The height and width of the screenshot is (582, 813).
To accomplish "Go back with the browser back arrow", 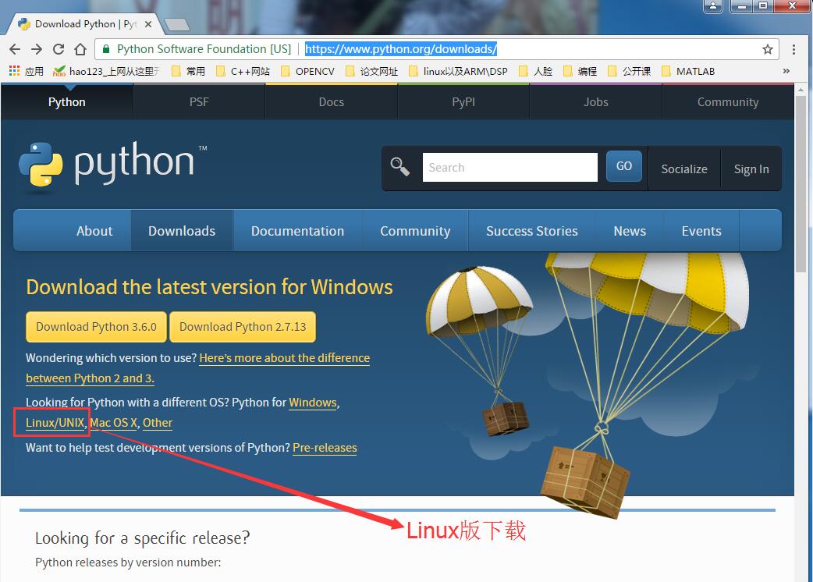I will [x=15, y=49].
